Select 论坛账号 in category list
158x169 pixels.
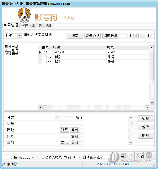click(12, 50)
